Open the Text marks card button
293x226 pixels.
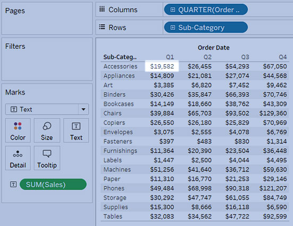(76, 131)
